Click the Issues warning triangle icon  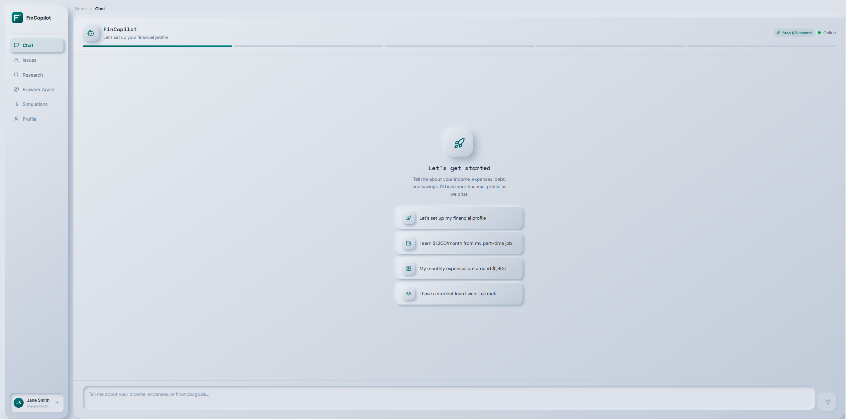tap(16, 60)
